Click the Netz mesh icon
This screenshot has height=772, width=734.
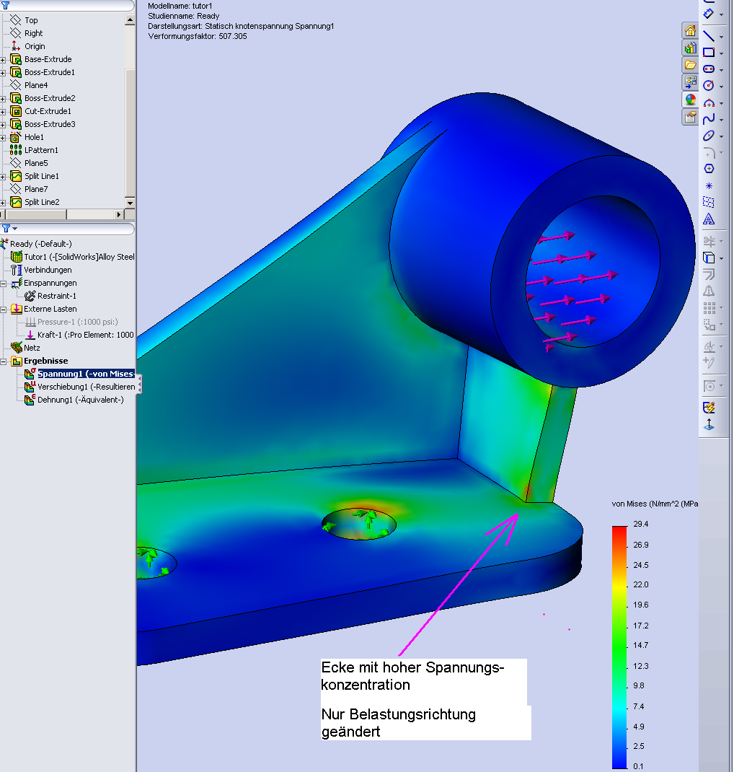coord(17,348)
